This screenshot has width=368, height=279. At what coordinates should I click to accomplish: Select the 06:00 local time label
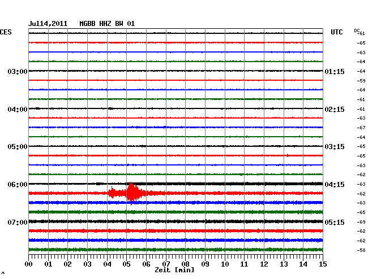(x=18, y=185)
